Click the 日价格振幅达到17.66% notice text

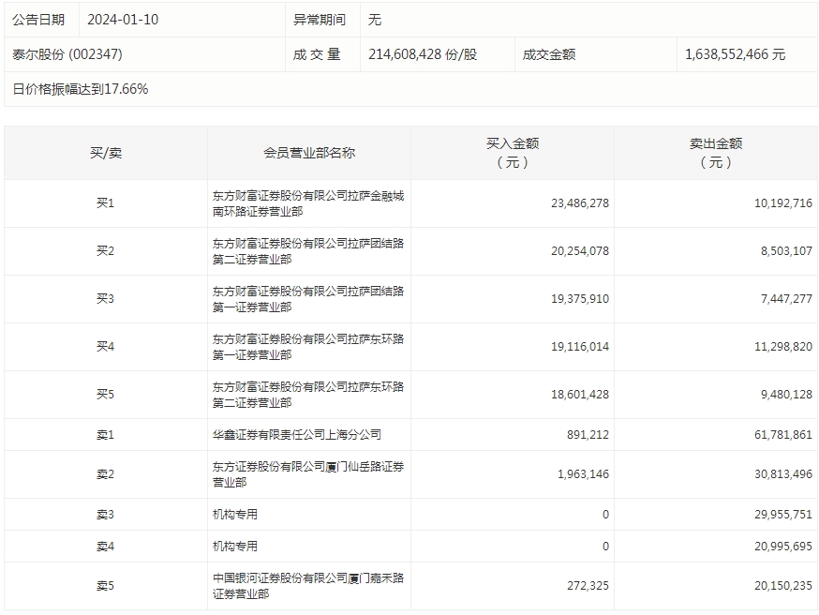66,91
